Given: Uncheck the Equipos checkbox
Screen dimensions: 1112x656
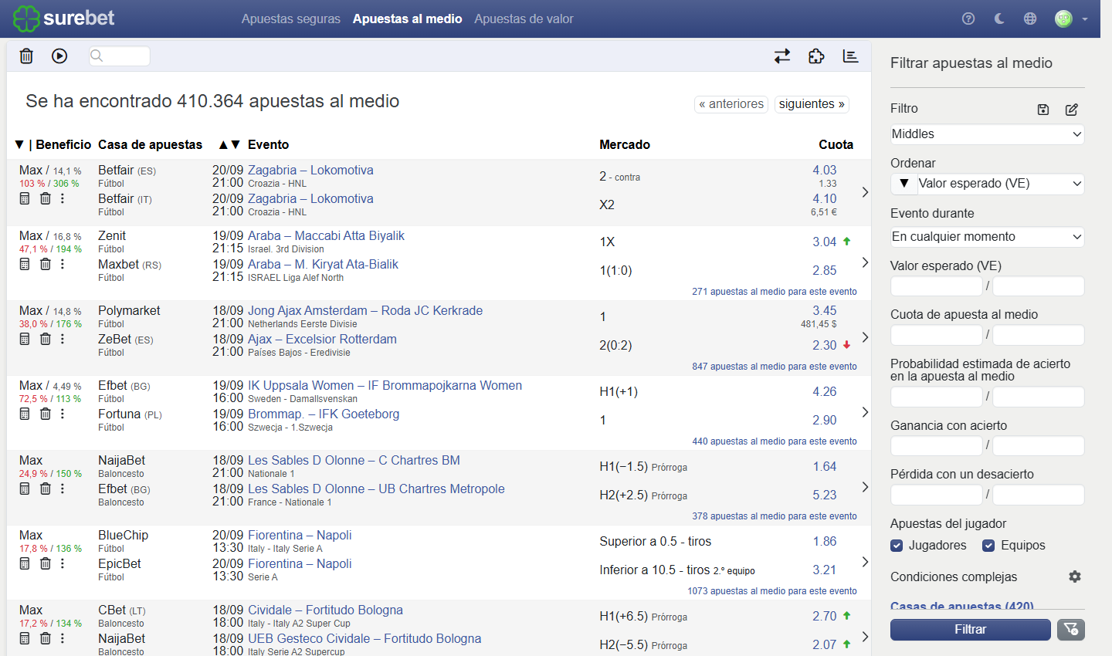Looking at the screenshot, I should (x=988, y=546).
